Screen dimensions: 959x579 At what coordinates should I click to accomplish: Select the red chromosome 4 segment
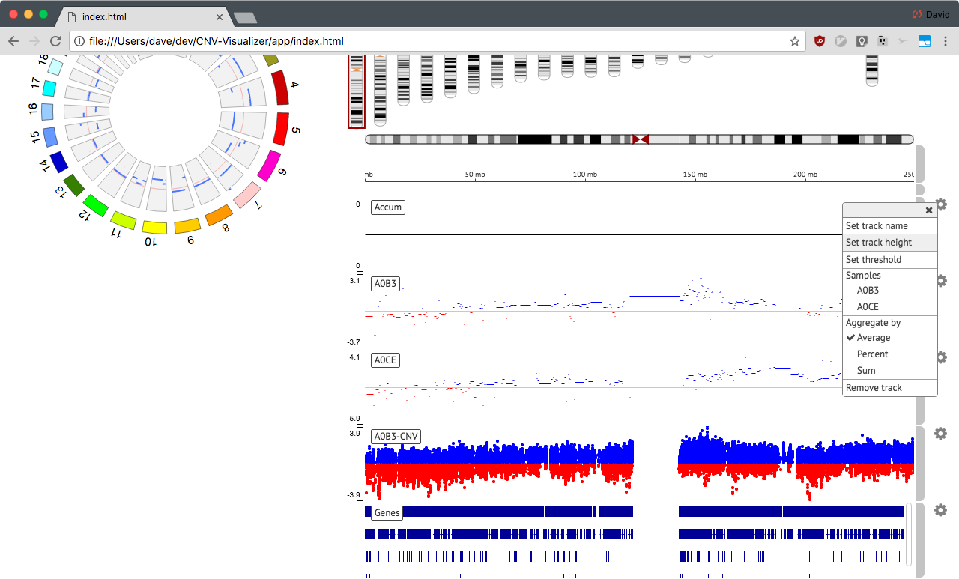pos(280,88)
